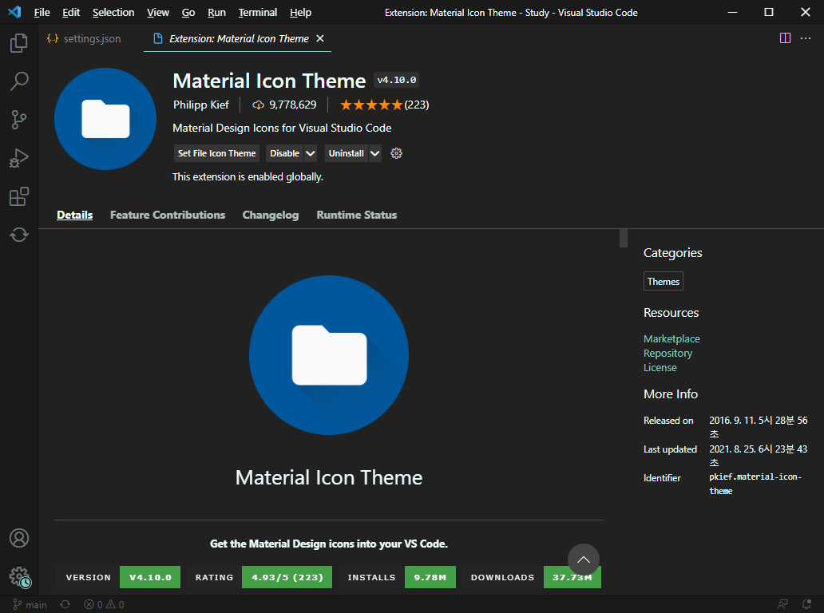Open Run and Debug view
Viewport: 824px width, 613px height.
click(x=19, y=158)
